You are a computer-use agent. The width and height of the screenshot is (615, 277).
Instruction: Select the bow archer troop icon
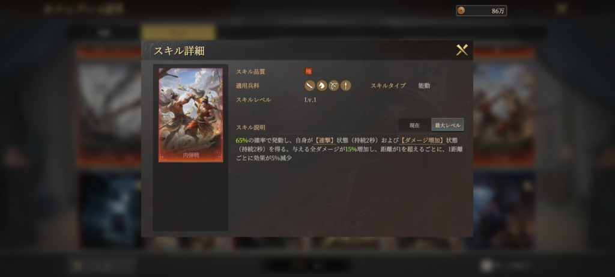334,85
